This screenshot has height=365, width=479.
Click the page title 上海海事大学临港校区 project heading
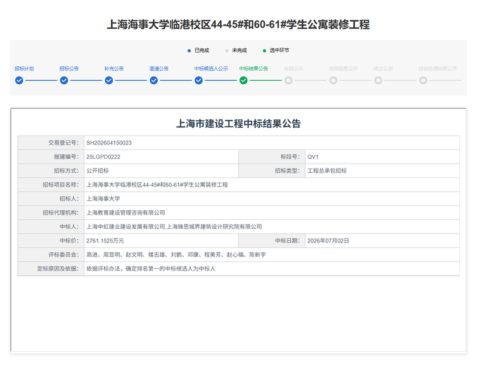(238, 24)
